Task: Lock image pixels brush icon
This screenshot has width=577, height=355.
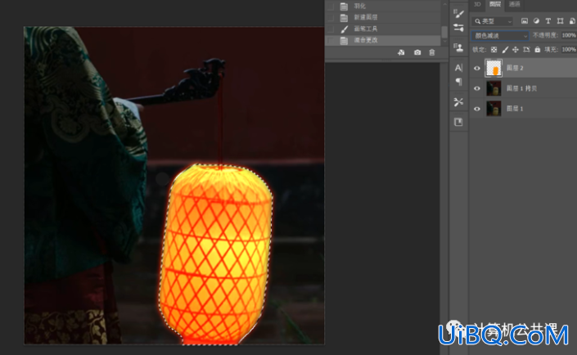Action: coord(505,49)
